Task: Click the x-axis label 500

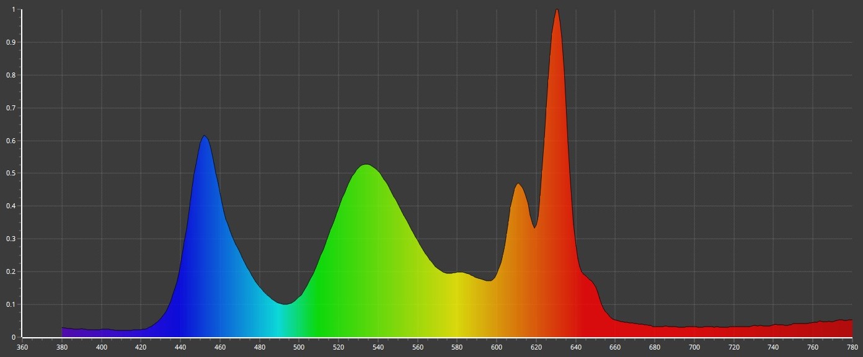Action: coord(299,348)
